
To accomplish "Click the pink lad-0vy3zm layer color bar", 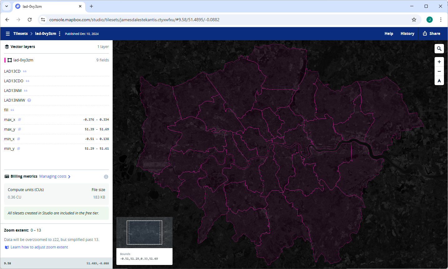I will pyautogui.click(x=5, y=60).
